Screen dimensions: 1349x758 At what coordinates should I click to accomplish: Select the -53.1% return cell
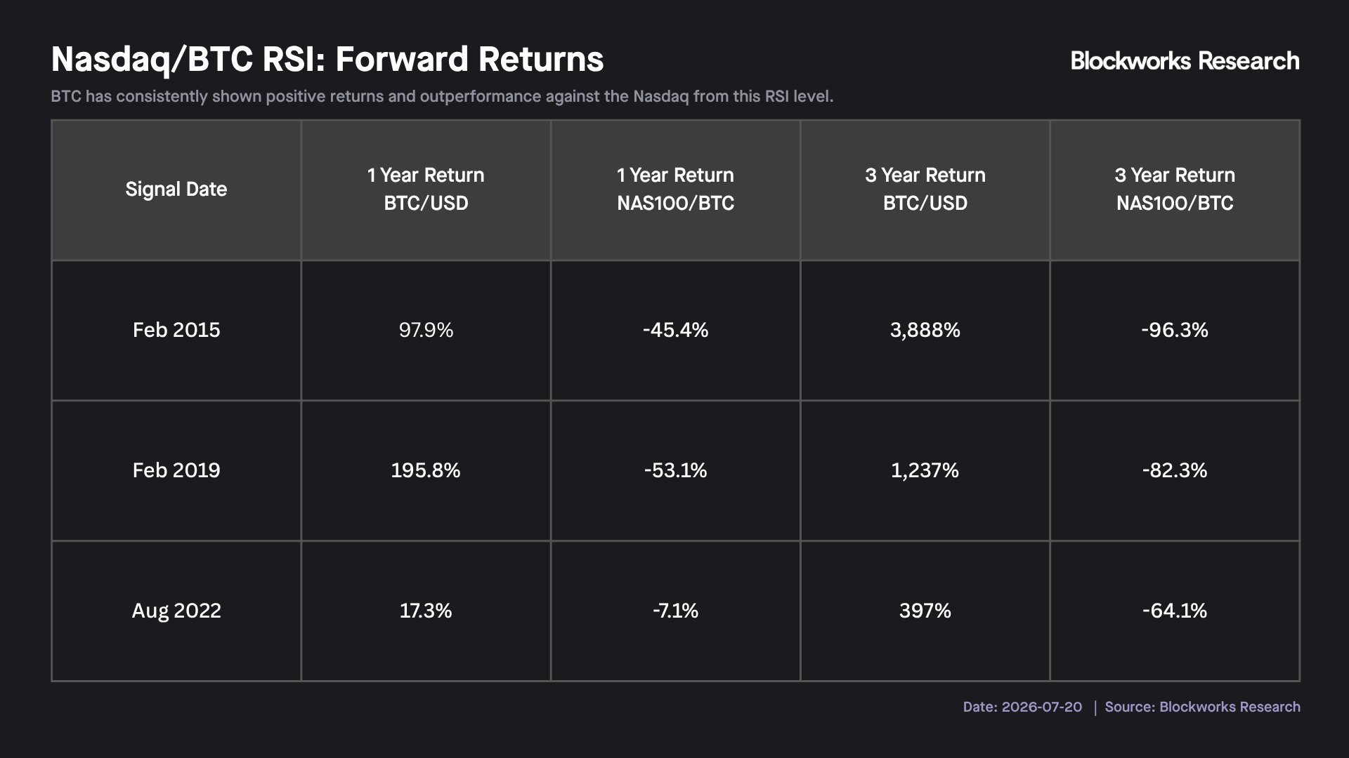tap(675, 471)
